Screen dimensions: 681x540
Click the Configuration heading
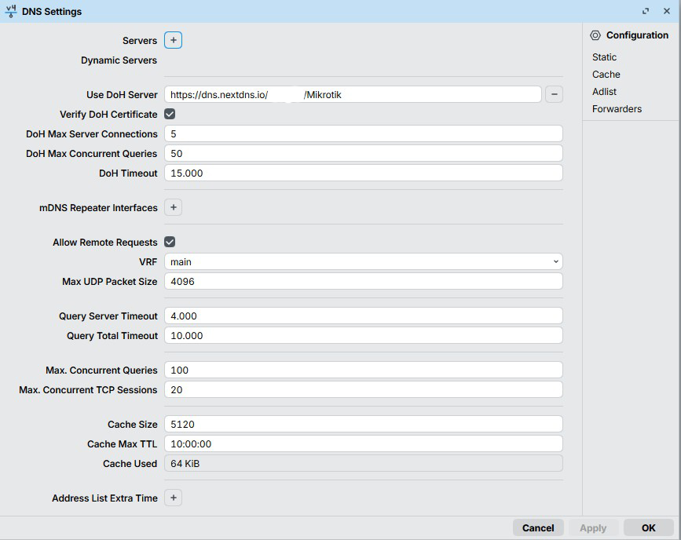637,35
